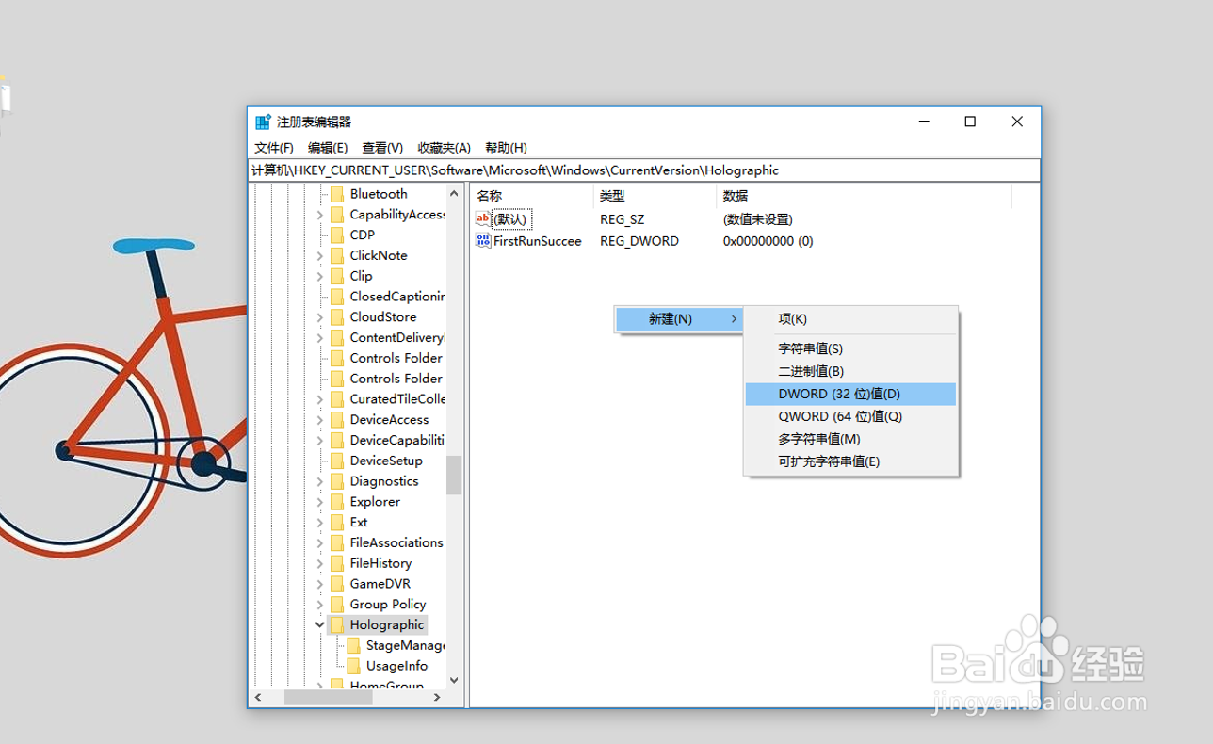Click the (默认) string value icon
1213x744 pixels.
click(x=484, y=219)
